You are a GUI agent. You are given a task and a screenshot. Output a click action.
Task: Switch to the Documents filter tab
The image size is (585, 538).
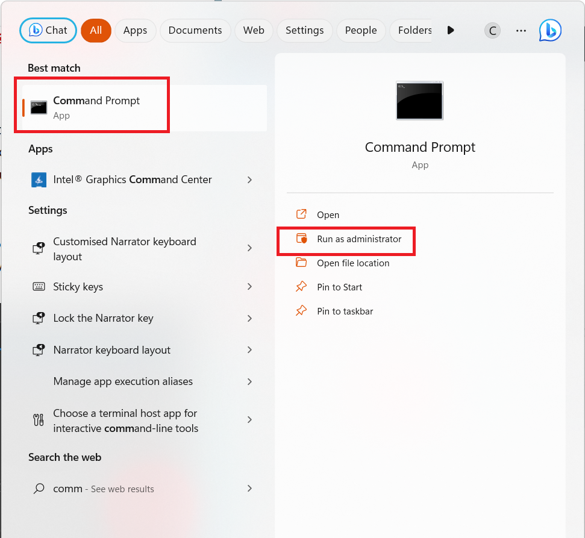point(195,30)
